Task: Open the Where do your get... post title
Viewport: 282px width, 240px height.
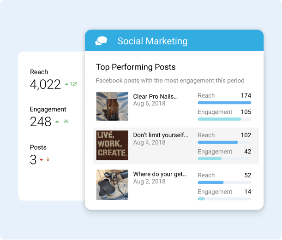Action: point(160,174)
